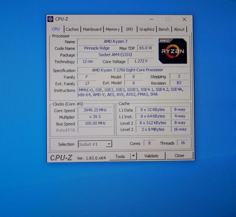236x217 pixels.
Task: Click the Close button at bottom
Action: (x=179, y=155)
